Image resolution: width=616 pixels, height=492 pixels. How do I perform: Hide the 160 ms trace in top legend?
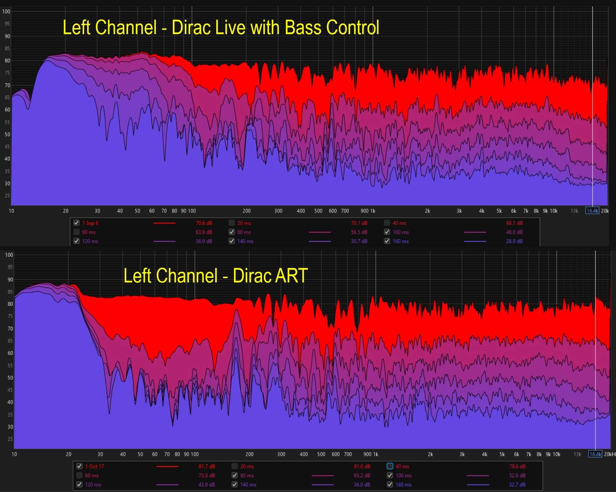[x=387, y=241]
